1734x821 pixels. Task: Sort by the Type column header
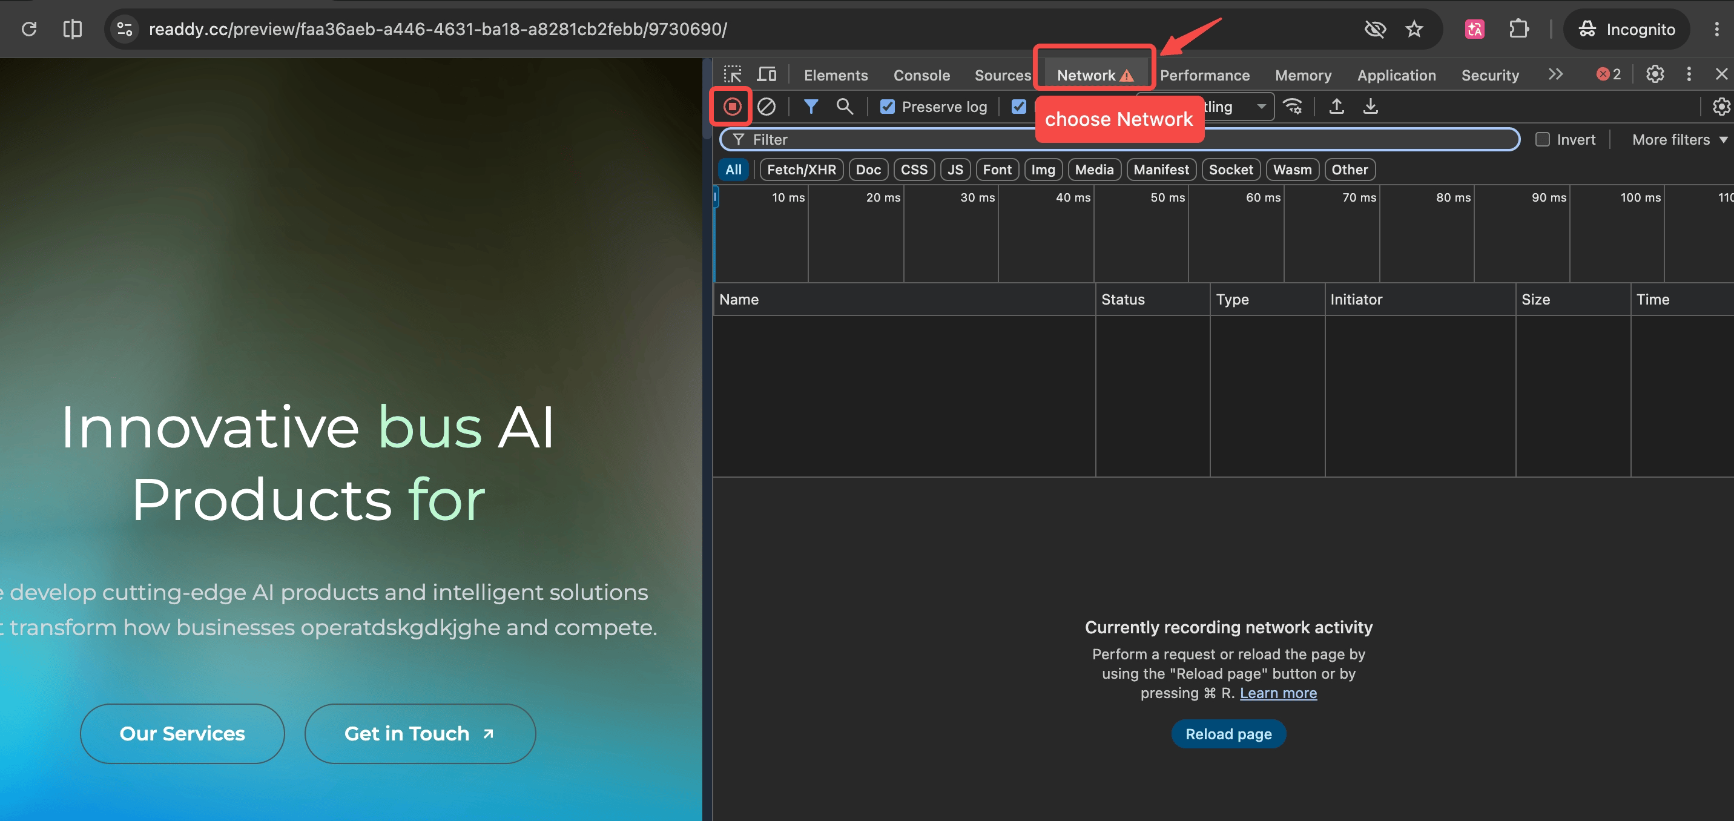(x=1268, y=300)
